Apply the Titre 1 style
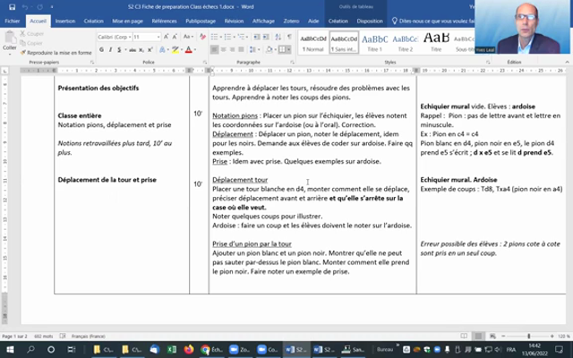Viewport: 573px width, 358px height. click(x=374, y=41)
